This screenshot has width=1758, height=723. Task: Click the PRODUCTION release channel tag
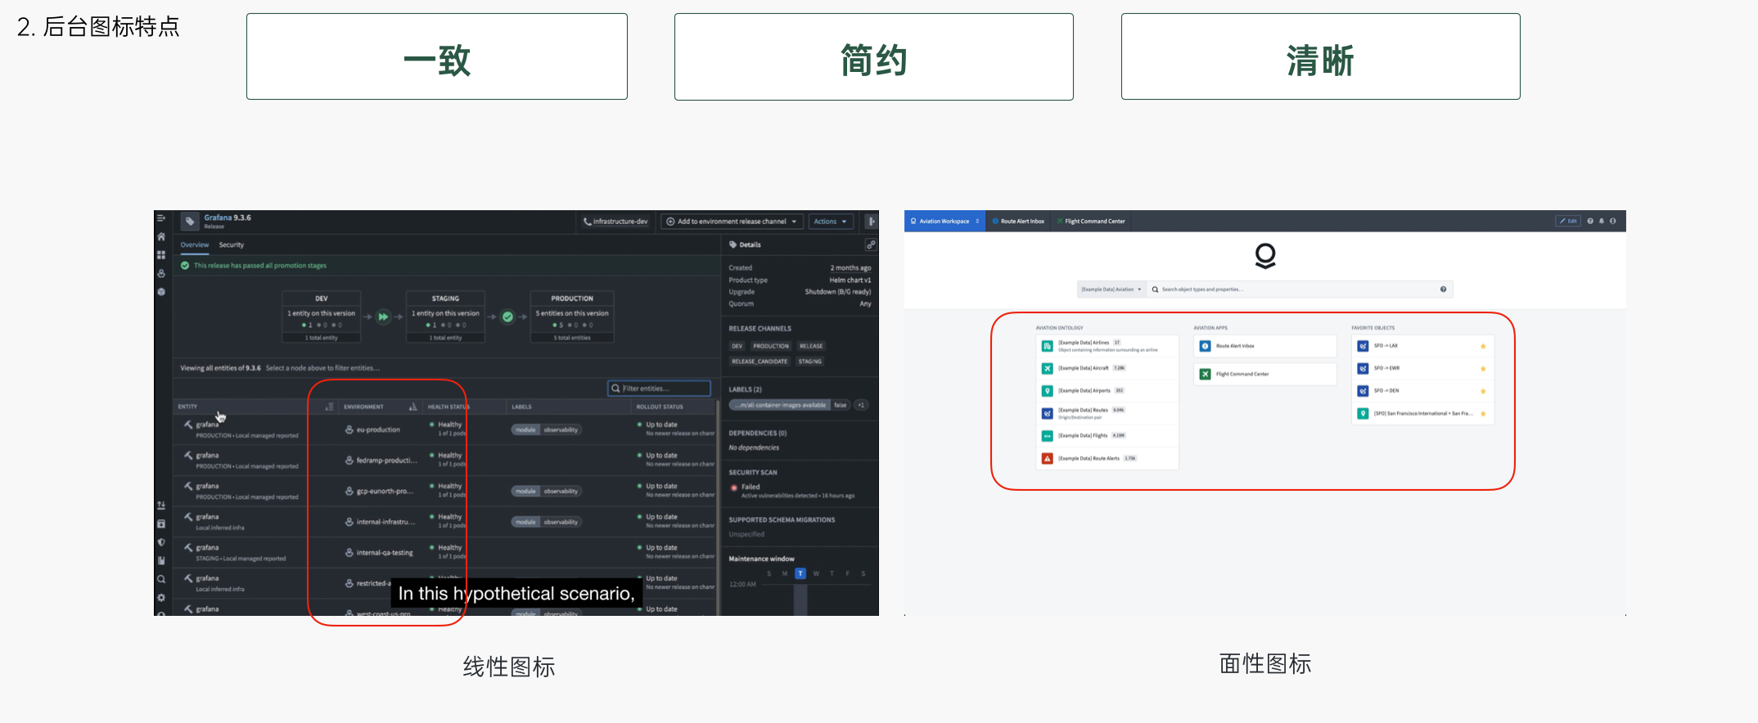tap(771, 346)
